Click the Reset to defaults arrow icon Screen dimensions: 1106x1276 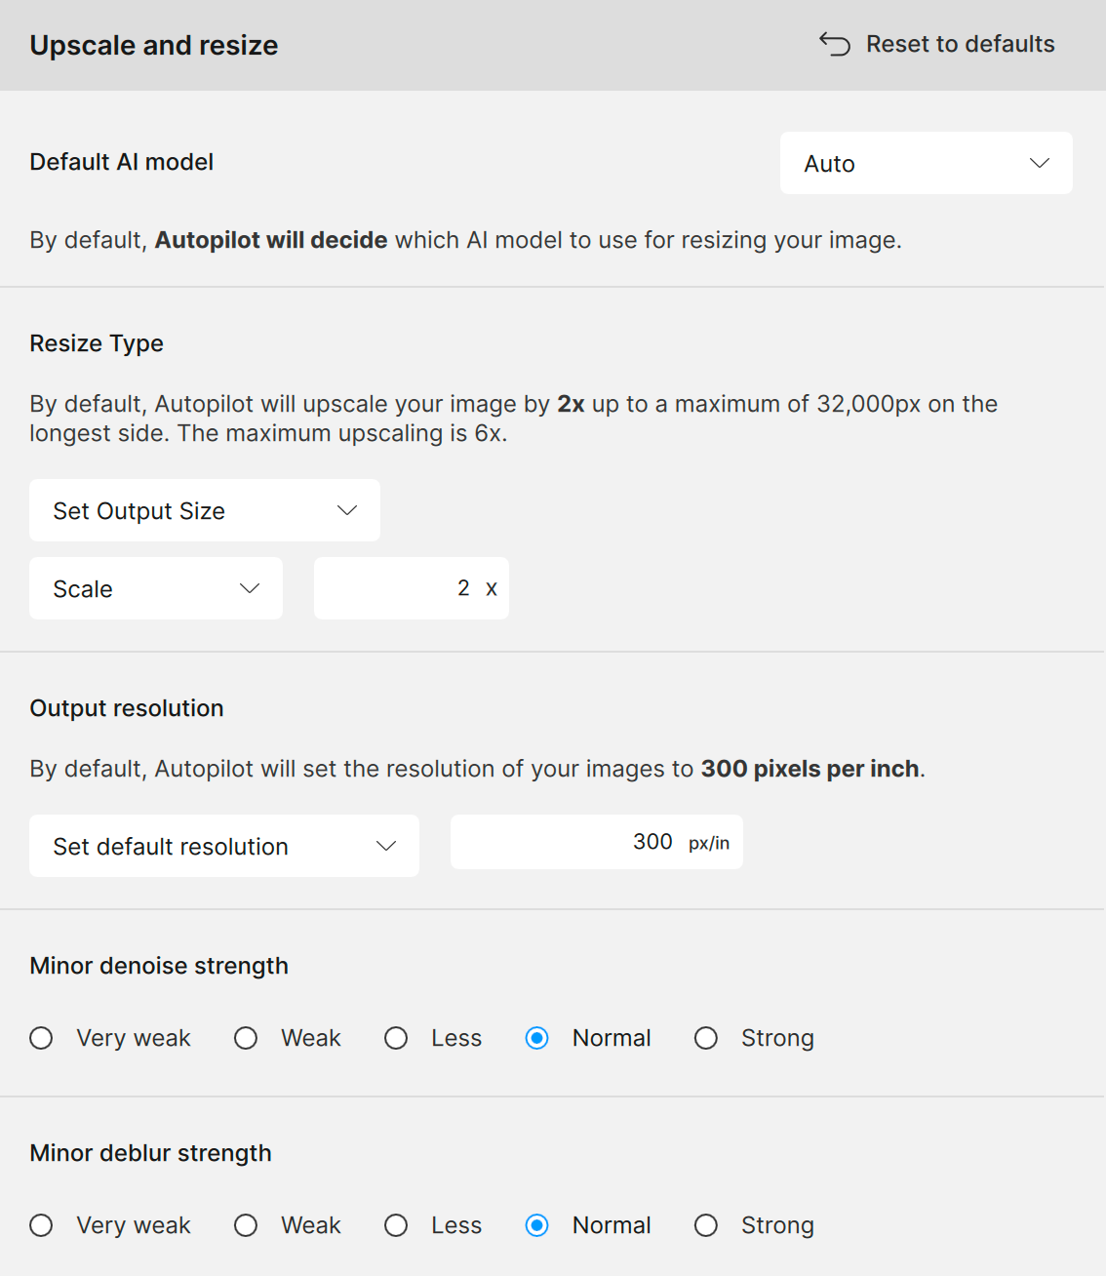(835, 44)
